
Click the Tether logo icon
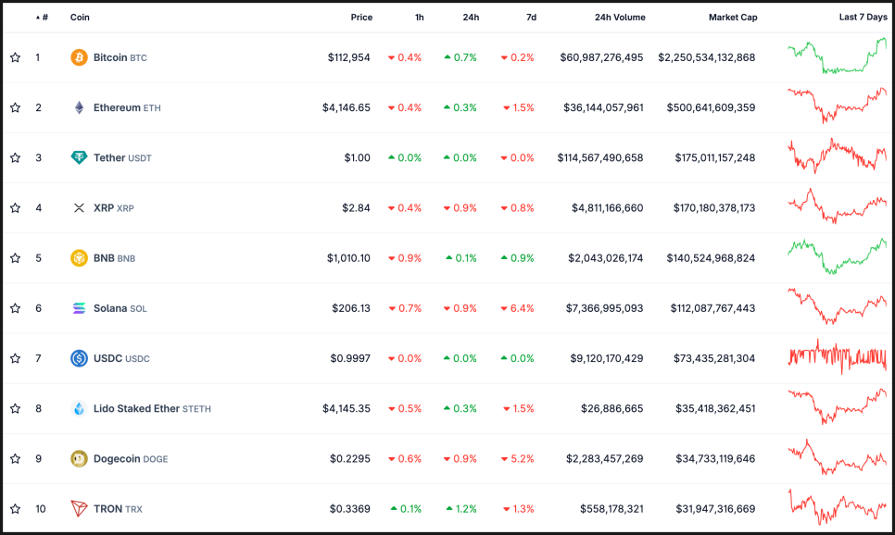click(79, 157)
